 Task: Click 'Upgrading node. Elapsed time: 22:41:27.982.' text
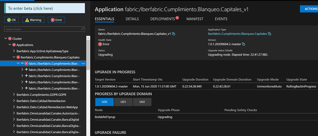click(238, 55)
